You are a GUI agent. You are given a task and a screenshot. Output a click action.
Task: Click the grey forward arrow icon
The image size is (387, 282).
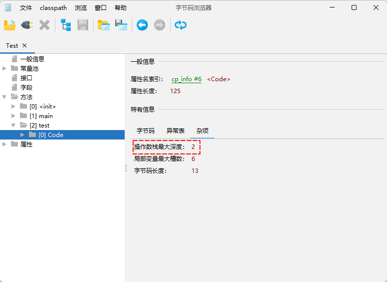[160, 25]
